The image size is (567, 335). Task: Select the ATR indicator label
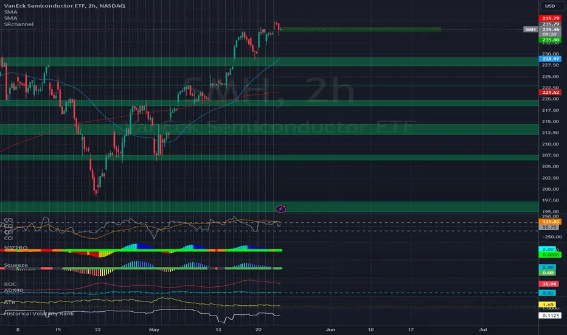(10, 302)
